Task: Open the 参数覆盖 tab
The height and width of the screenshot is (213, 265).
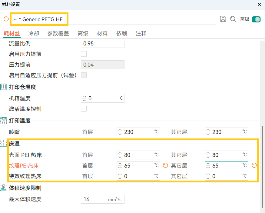Action: 58,33
